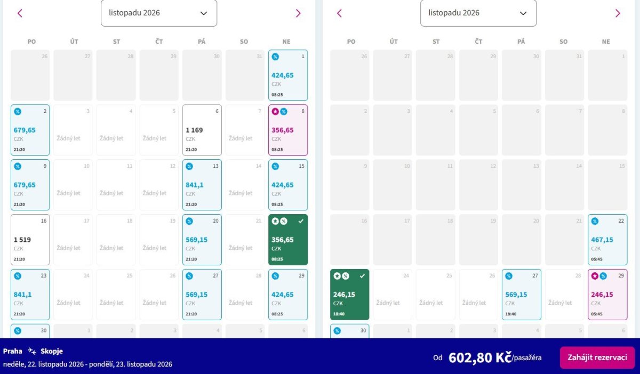Select return November 27 flight at 18:40
The width and height of the screenshot is (640, 374).
pos(522,295)
